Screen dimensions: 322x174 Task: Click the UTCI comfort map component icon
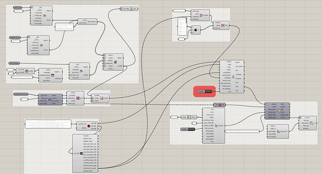(233, 77)
